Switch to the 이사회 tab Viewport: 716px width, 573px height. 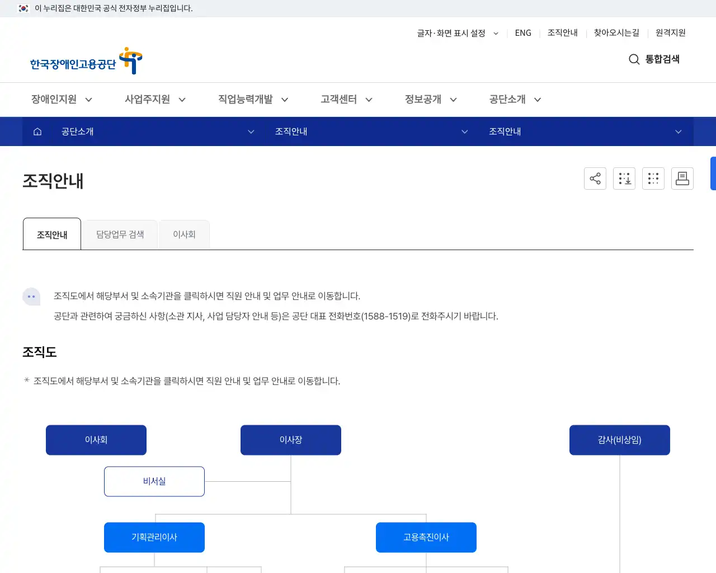pyautogui.click(x=184, y=234)
